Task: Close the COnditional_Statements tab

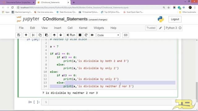Action: point(68,2)
